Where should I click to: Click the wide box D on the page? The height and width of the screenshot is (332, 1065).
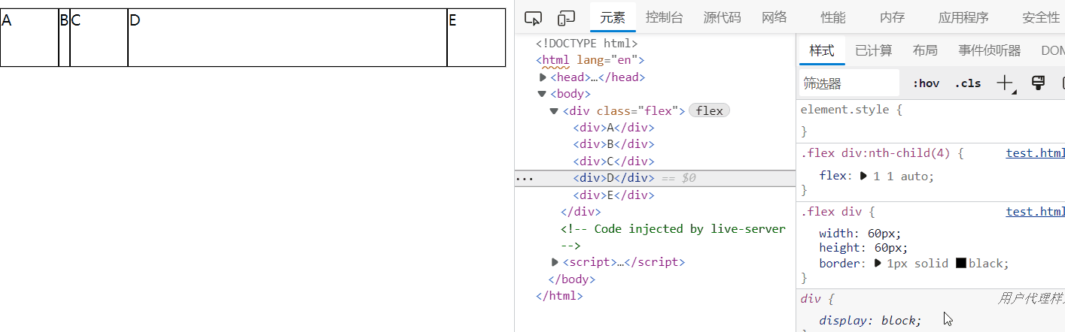[x=288, y=38]
